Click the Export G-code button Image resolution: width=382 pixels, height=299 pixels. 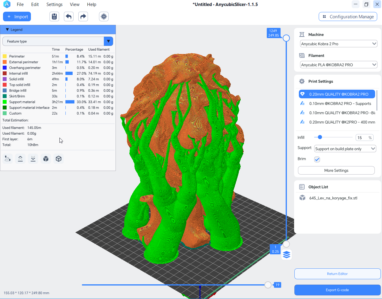[x=337, y=290]
